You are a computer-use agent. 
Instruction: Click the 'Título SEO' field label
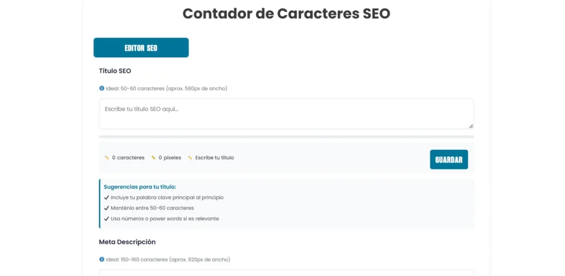click(x=115, y=71)
